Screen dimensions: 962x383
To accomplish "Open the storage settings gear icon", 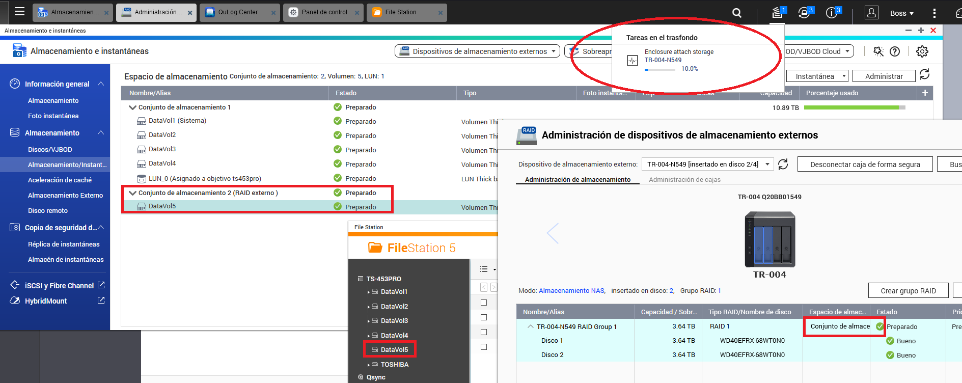I will pos(922,51).
